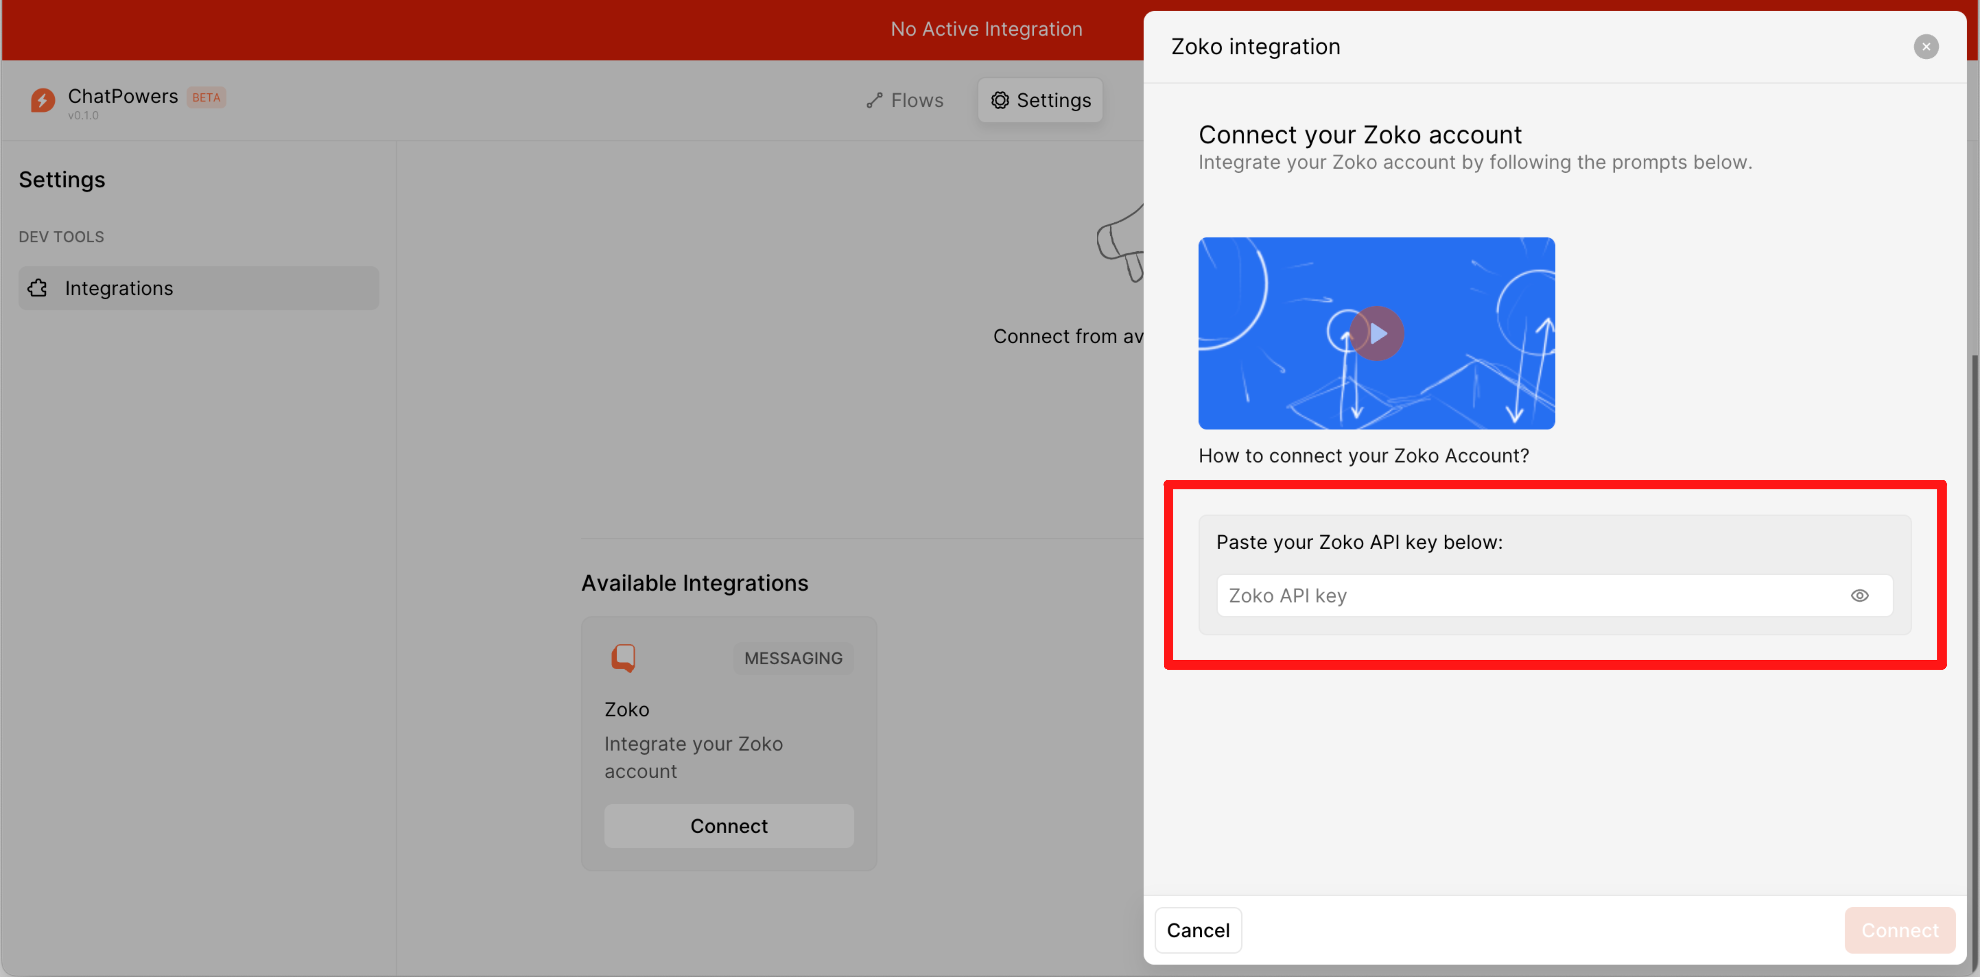This screenshot has height=977, width=1980.
Task: Open the Settings tab
Action: tap(1040, 101)
